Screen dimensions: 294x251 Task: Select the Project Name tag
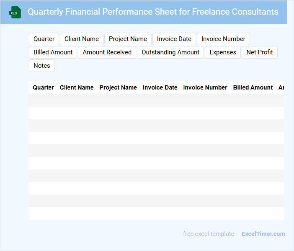point(128,39)
